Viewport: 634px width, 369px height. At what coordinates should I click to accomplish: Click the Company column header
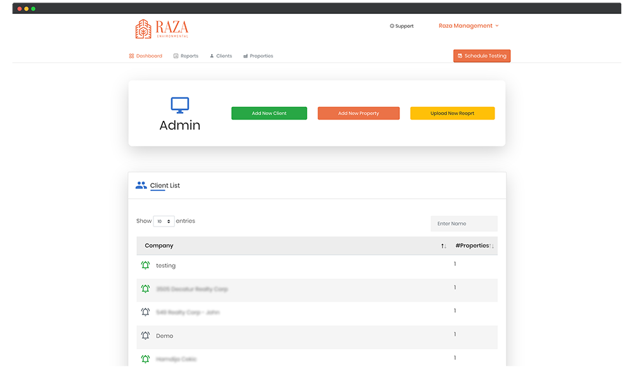pyautogui.click(x=159, y=246)
